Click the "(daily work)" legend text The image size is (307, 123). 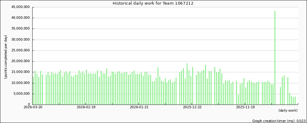coord(288,110)
